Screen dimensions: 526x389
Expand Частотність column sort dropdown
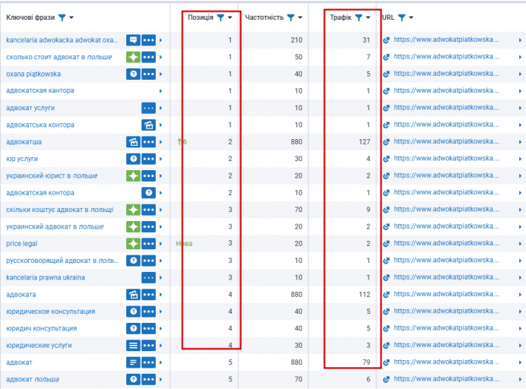pyautogui.click(x=300, y=17)
